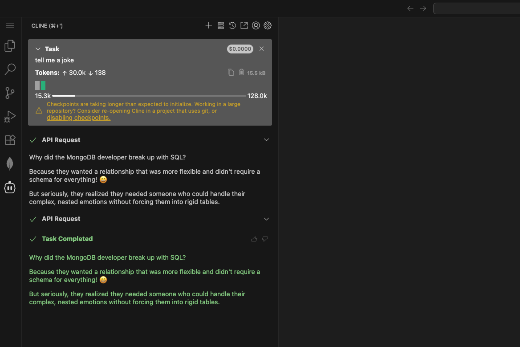Viewport: 520px width, 347px height.
Task: Open Cline settings gear
Action: (268, 26)
